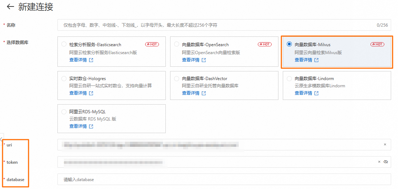Click the 新建连接 page title
398x189 pixels.
point(36,7)
